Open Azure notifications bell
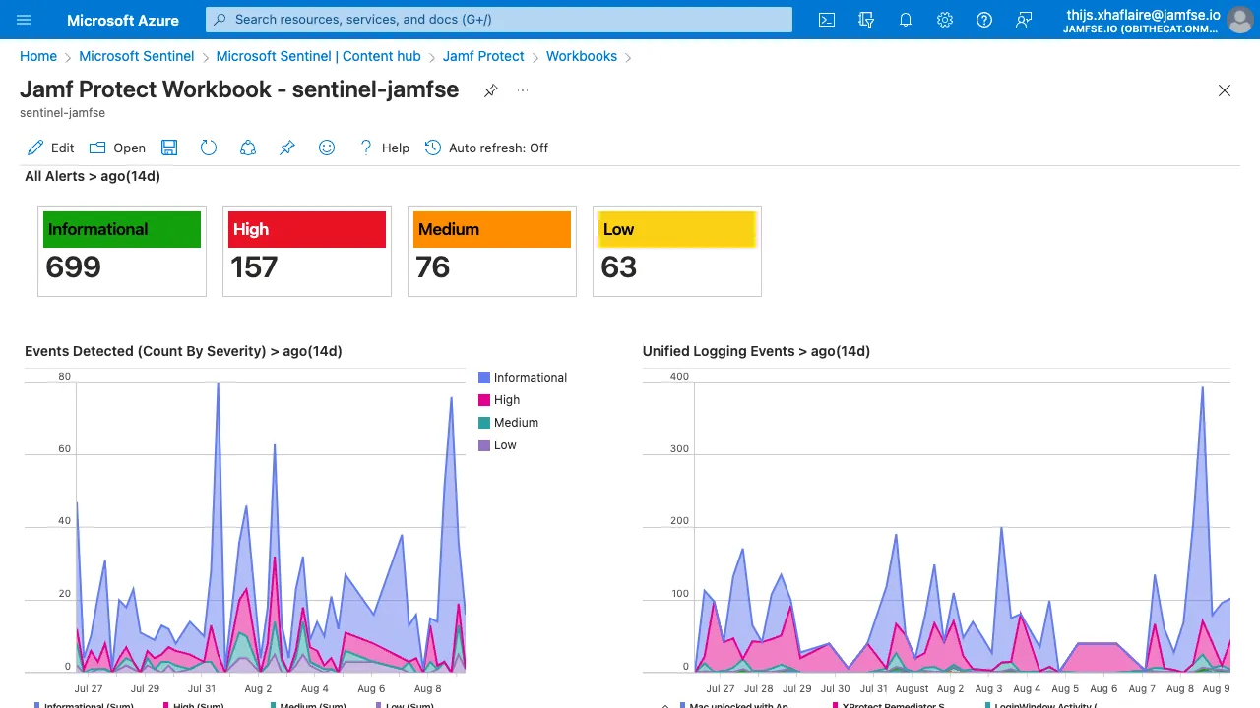 906,20
